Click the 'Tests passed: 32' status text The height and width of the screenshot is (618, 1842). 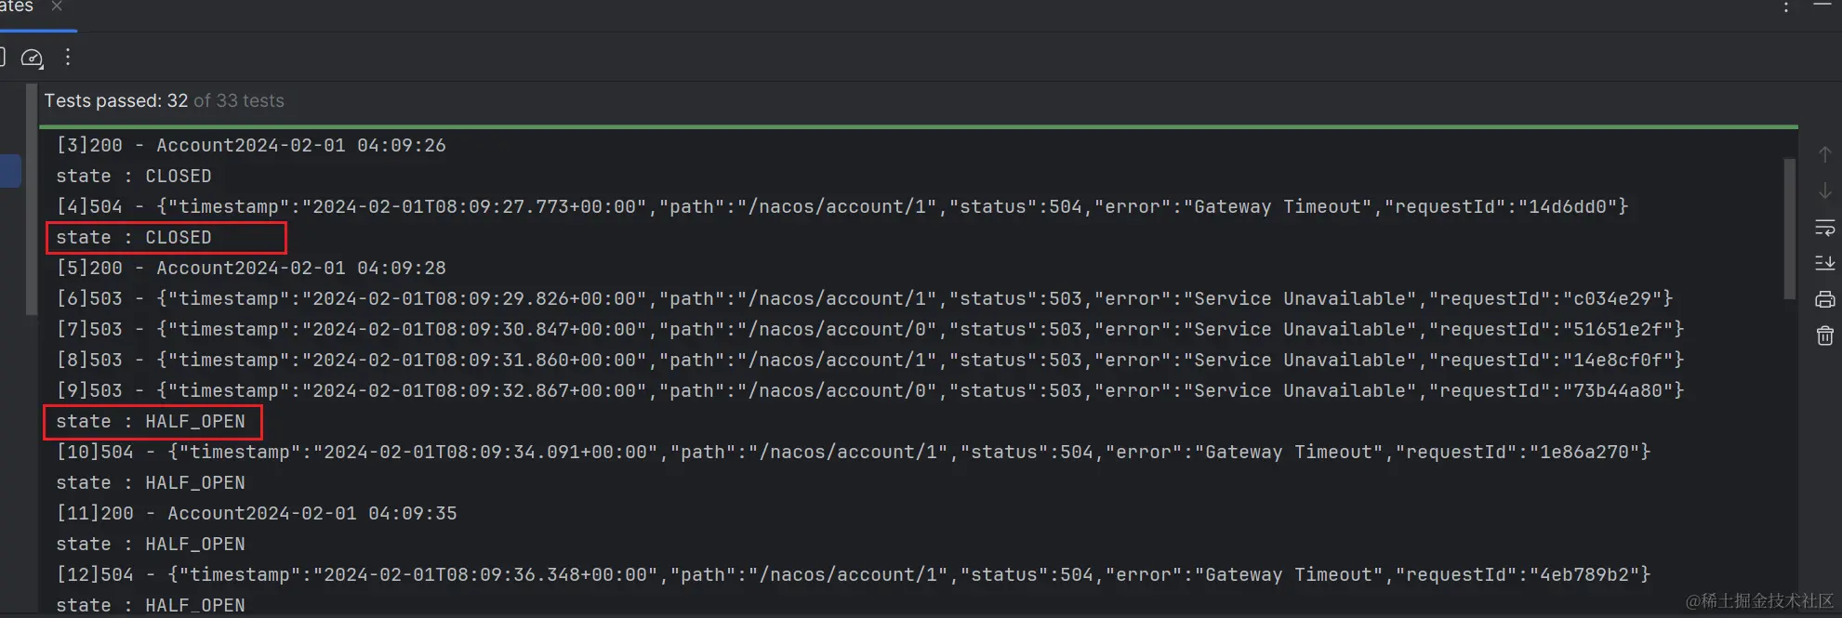coord(116,100)
